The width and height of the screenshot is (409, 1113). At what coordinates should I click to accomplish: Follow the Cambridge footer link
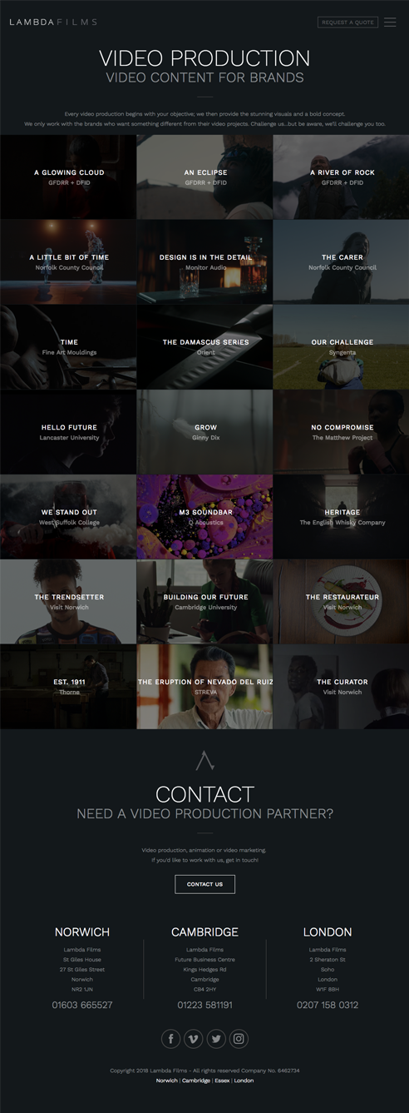196,1081
